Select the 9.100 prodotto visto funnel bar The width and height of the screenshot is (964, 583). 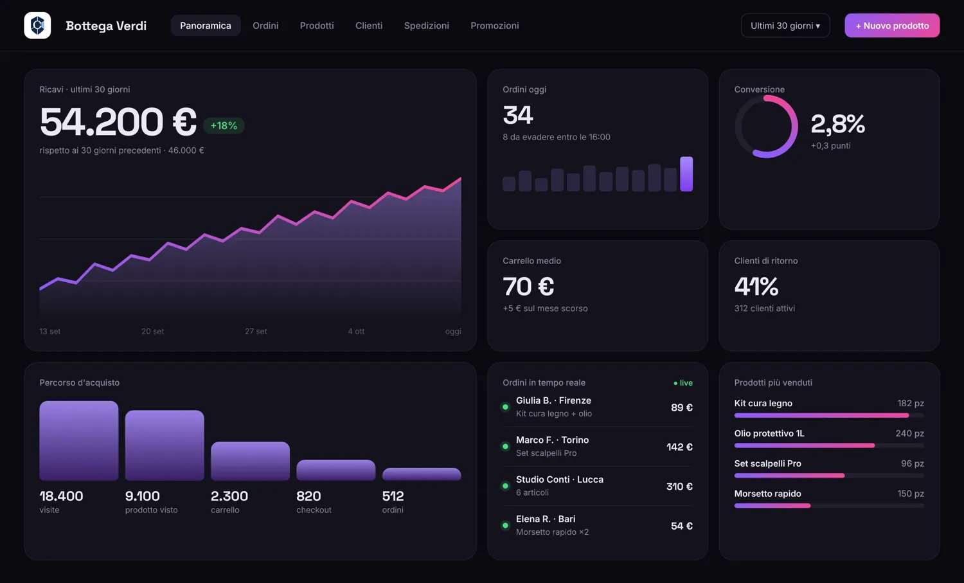165,445
